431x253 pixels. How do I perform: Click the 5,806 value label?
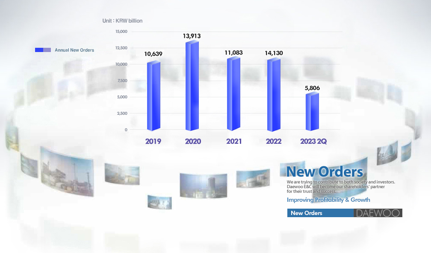312,88
